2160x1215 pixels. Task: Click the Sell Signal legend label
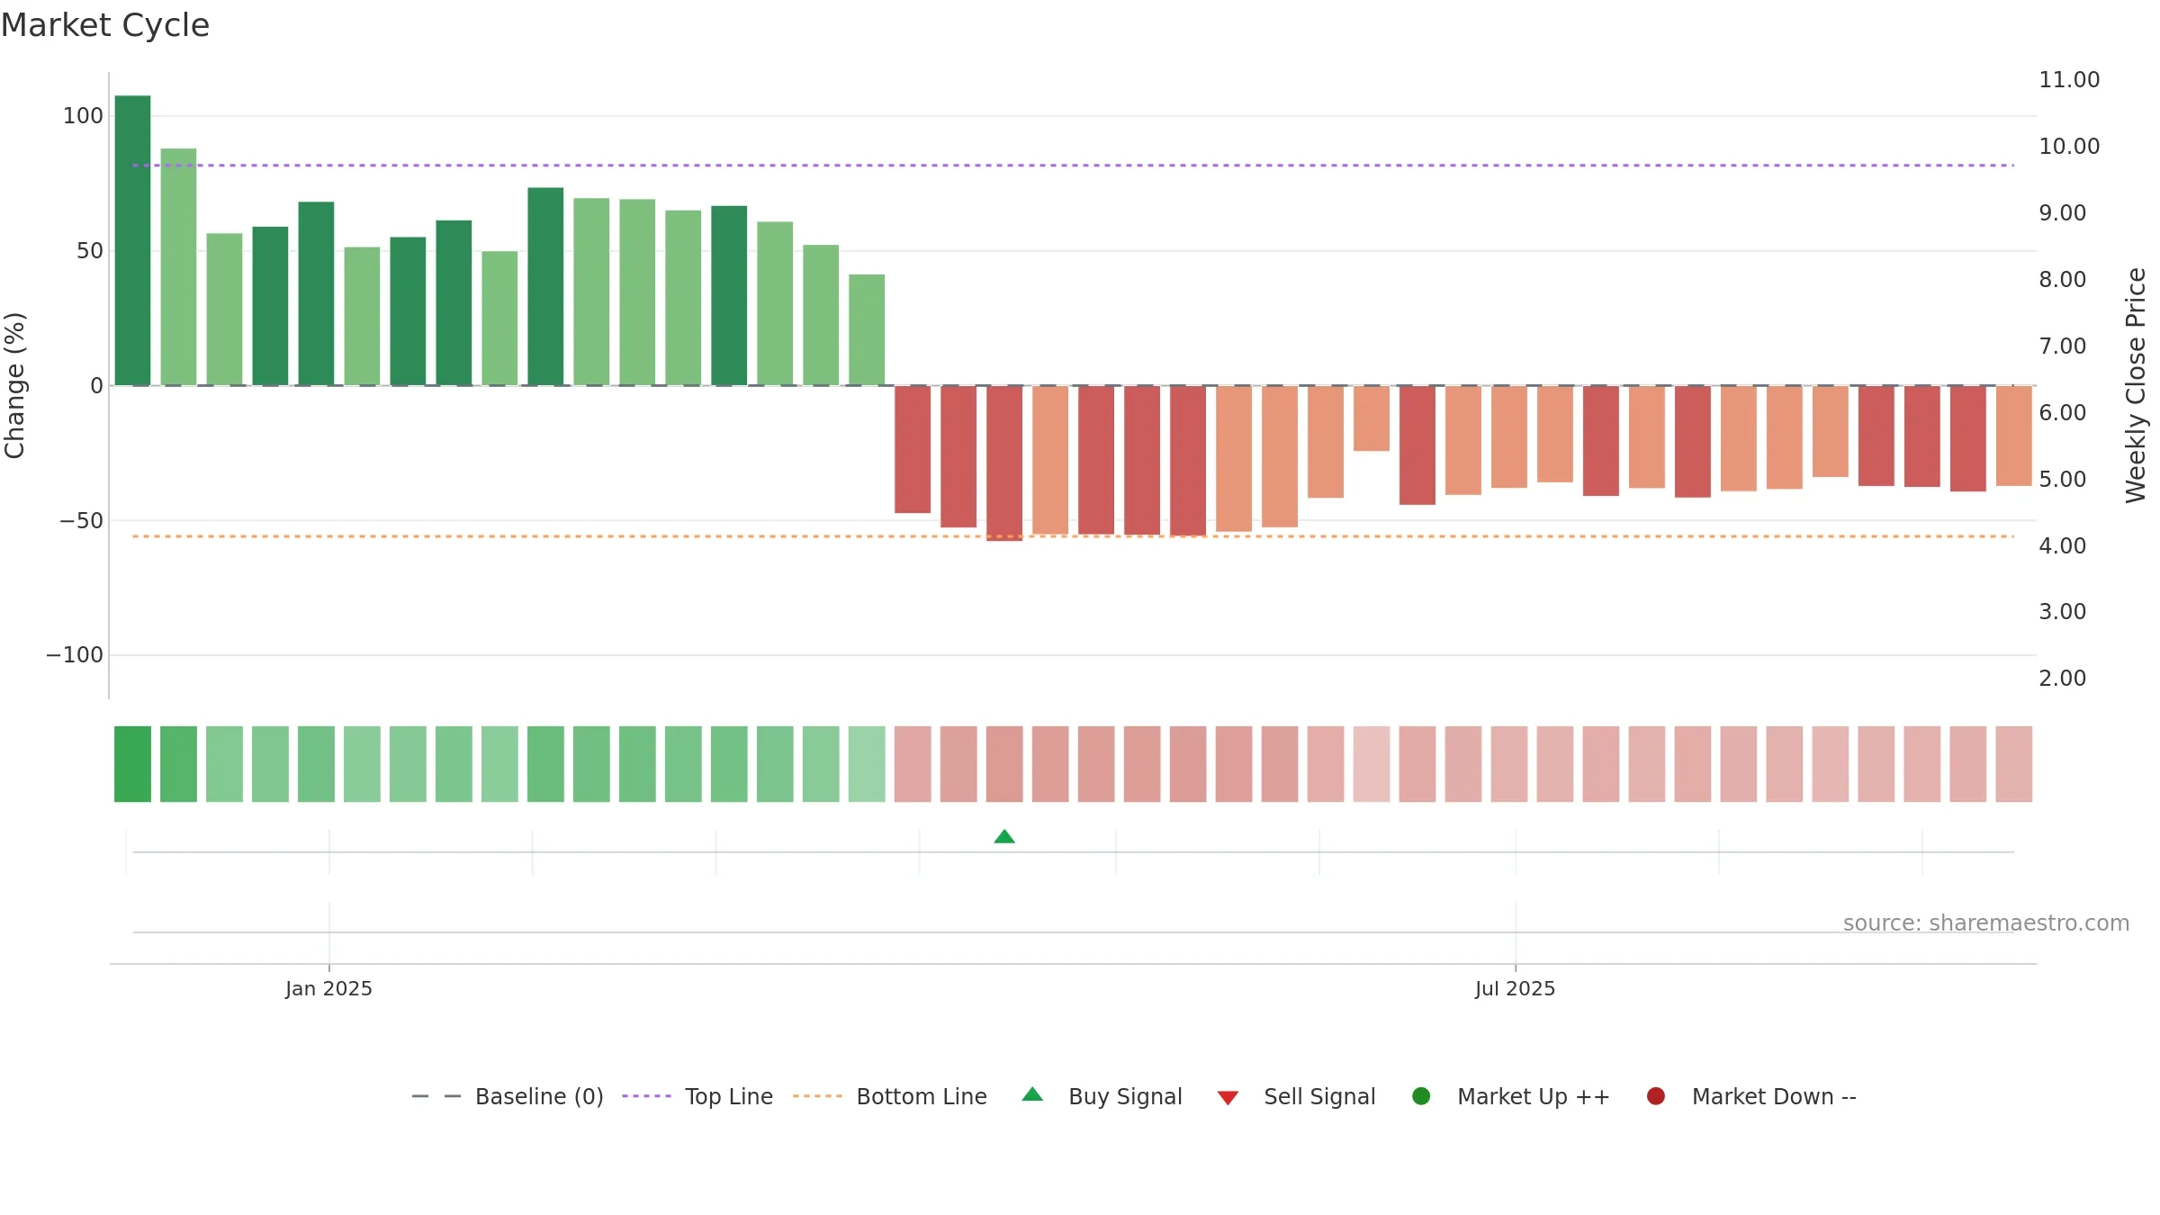click(x=1319, y=1096)
